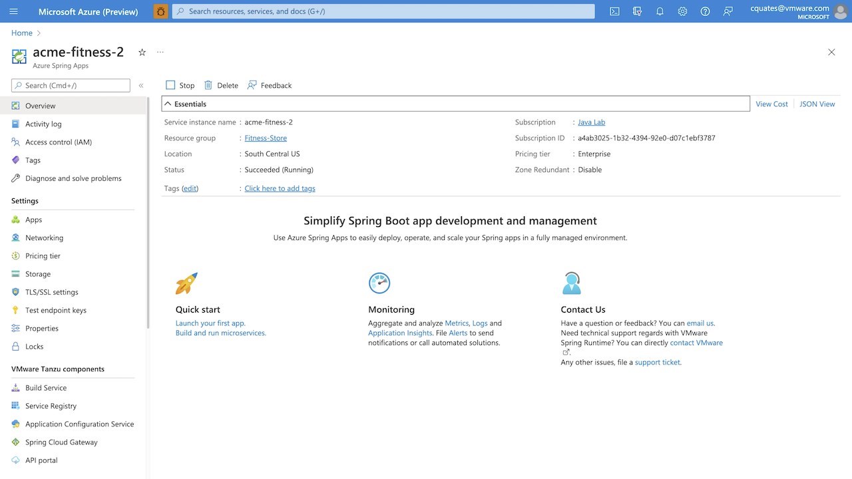Image resolution: width=852 pixels, height=479 pixels.
Task: Open the Fitness-Store resource group link
Action: (266, 138)
